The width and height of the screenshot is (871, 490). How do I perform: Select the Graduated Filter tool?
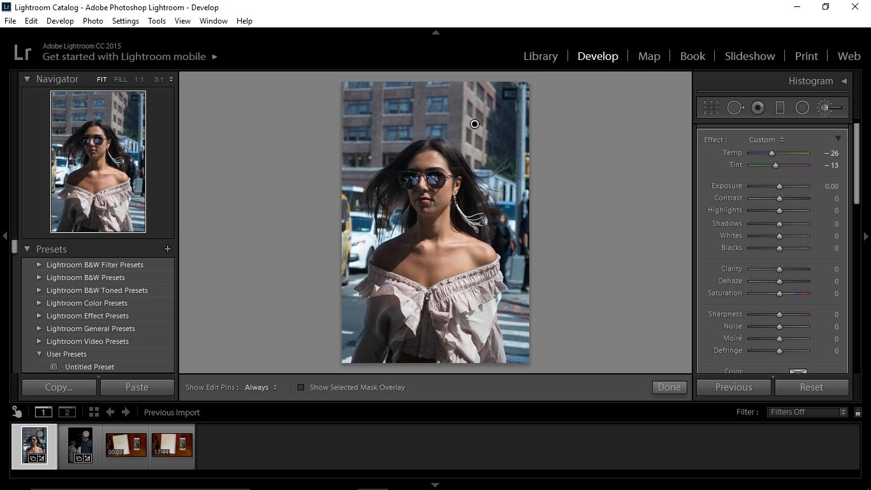pyautogui.click(x=779, y=108)
